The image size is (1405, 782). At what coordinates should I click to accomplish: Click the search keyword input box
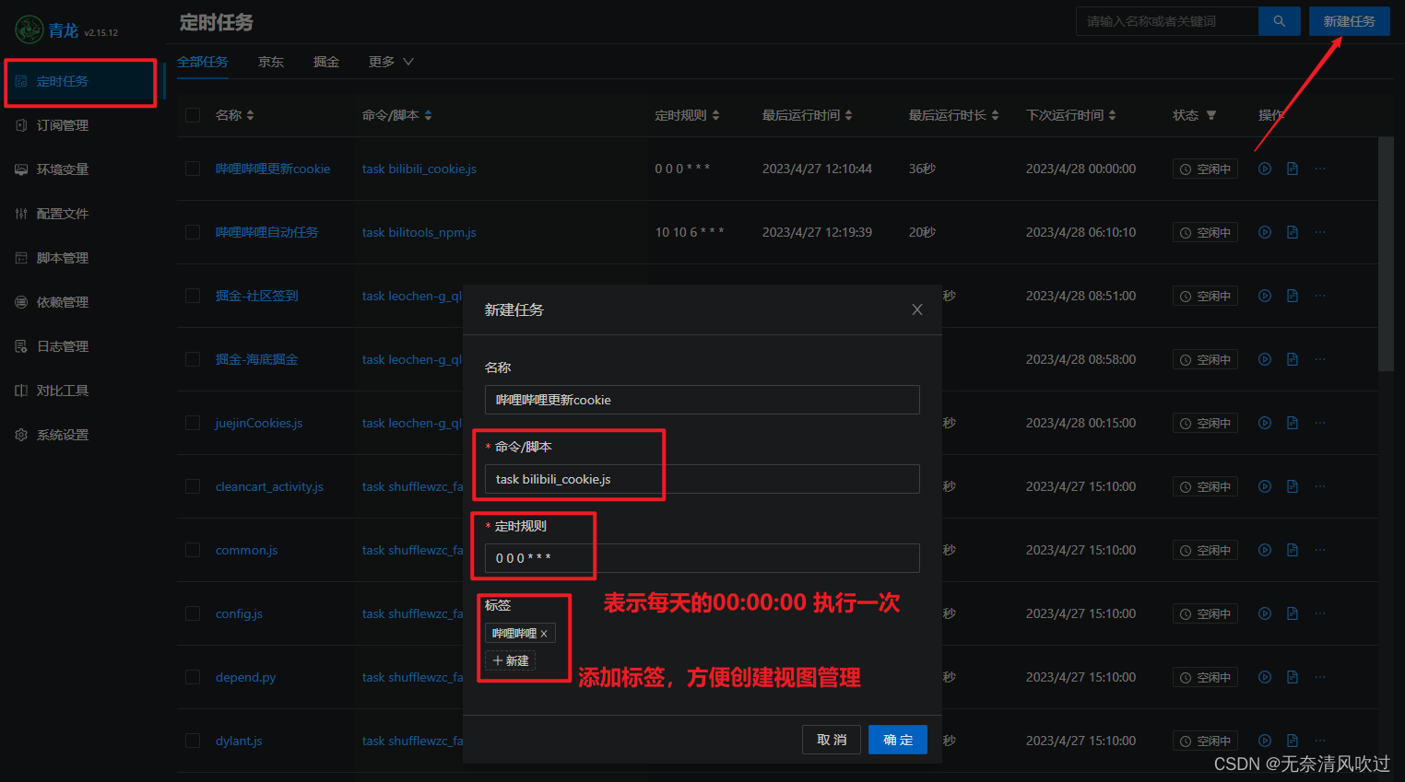coord(1167,21)
